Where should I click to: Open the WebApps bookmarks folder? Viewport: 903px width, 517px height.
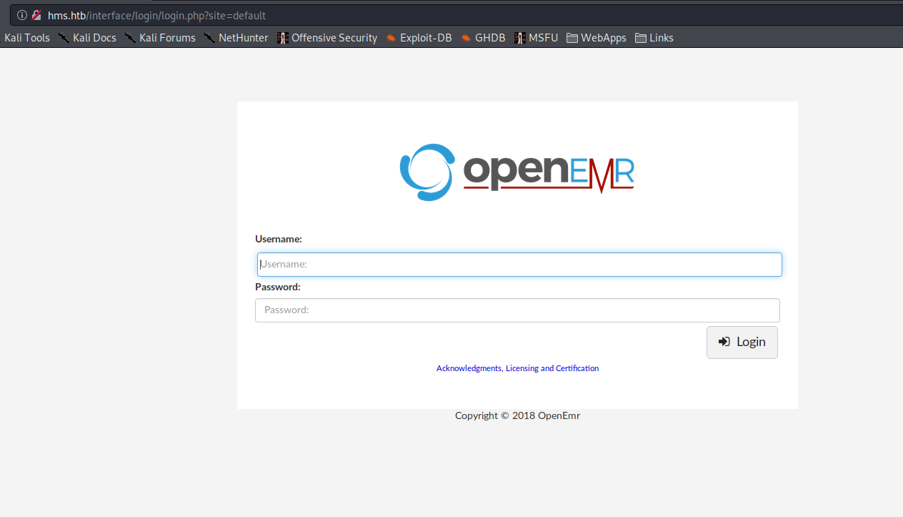[596, 37]
